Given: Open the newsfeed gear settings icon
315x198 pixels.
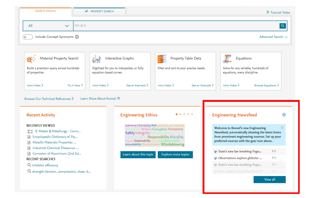Looking at the screenshot, I should (x=284, y=115).
